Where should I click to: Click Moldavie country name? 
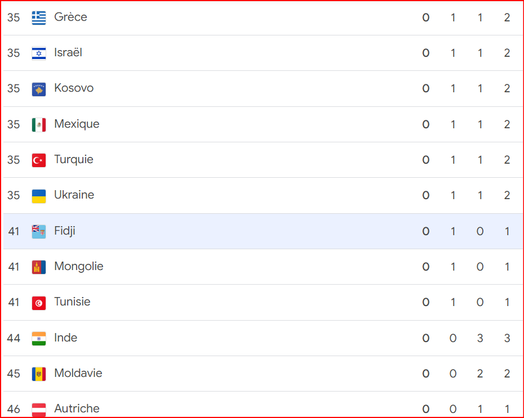pos(78,373)
